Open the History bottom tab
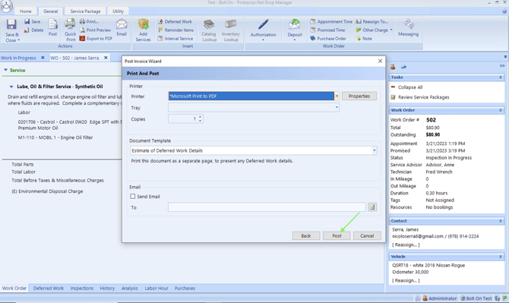This screenshot has width=509, height=303. click(107, 288)
